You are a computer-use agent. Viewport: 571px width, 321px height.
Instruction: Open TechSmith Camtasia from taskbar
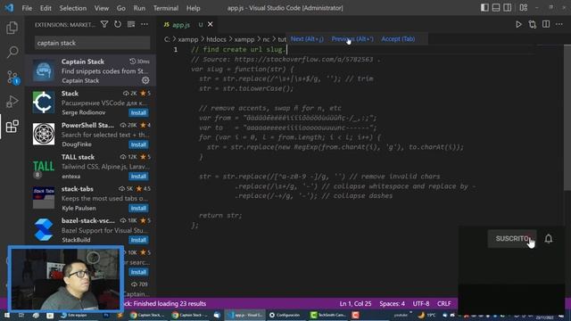pyautogui.click(x=327, y=315)
